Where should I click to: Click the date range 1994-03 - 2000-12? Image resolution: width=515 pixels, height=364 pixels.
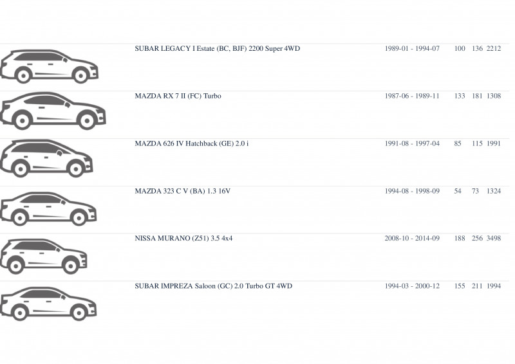click(x=412, y=286)
